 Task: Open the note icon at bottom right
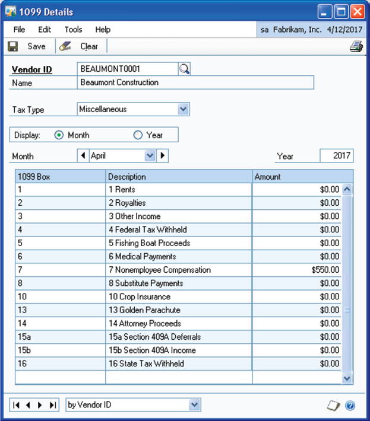334,406
